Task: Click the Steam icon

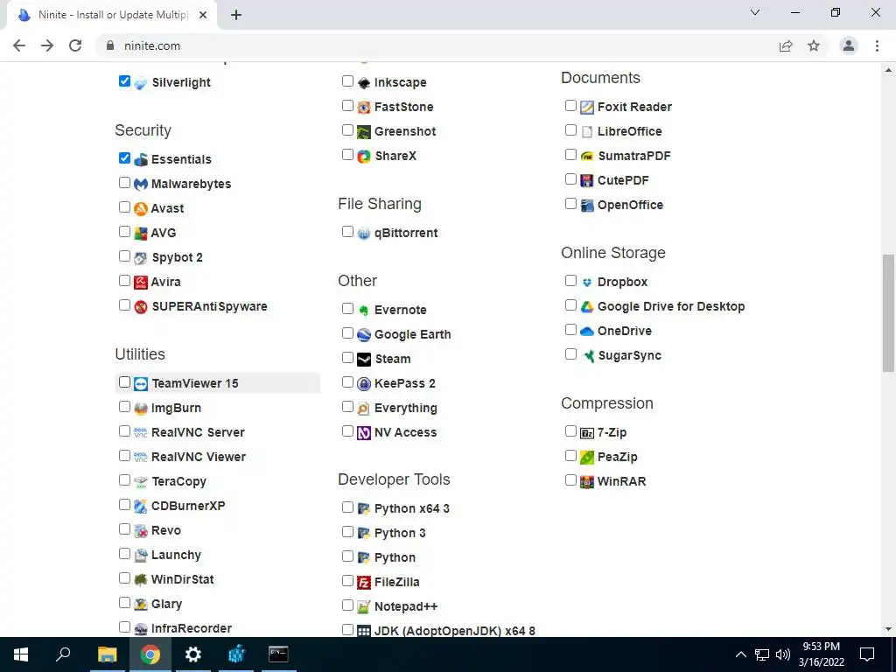Action: (364, 360)
